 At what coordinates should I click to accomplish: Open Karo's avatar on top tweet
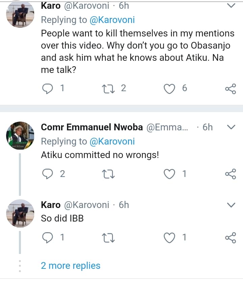tap(20, 14)
